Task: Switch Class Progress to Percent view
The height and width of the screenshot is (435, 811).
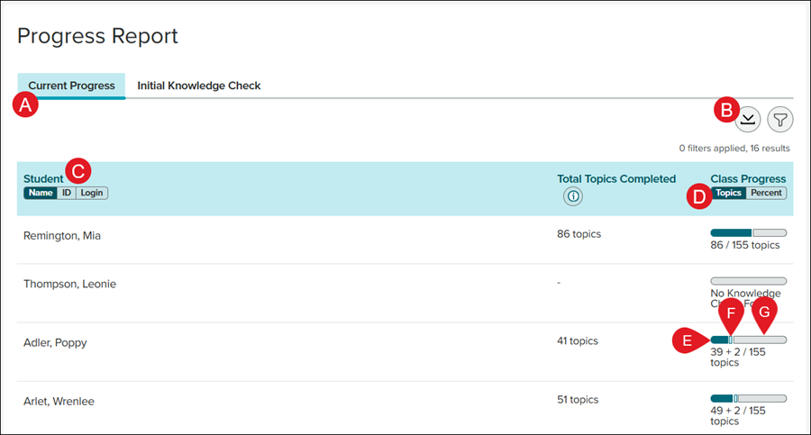Action: click(767, 193)
